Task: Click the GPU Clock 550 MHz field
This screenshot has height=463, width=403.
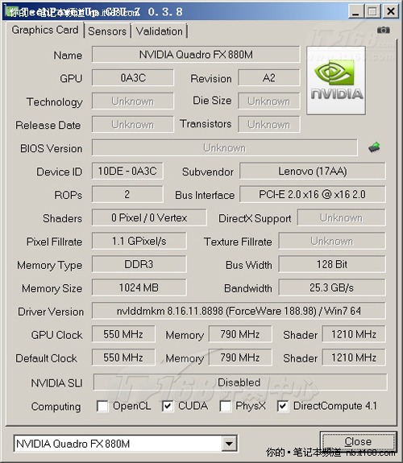Action: coord(123,334)
